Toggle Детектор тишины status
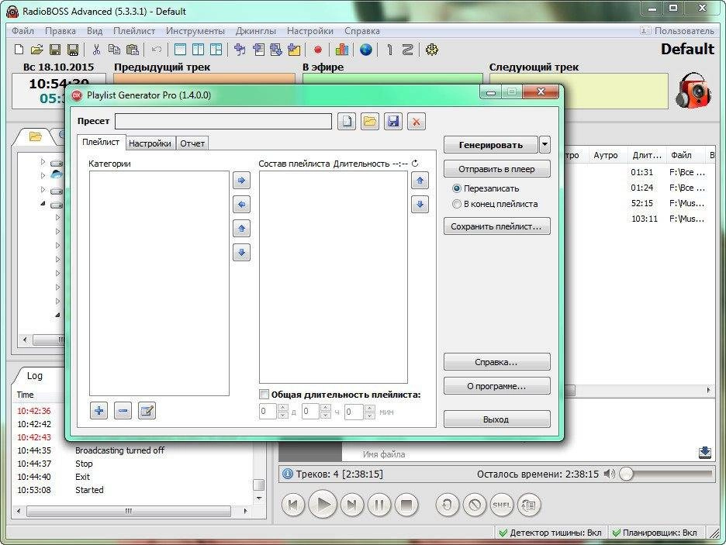Screen dimensions: 726x545 (550, 533)
